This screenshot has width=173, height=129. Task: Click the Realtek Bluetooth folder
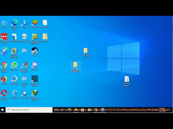pyautogui.click(x=76, y=67)
